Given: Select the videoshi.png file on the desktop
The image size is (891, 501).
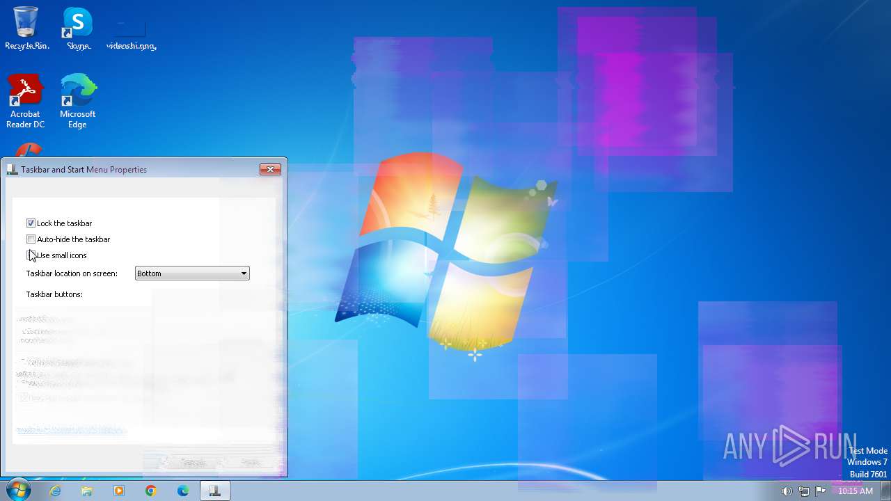Looking at the screenshot, I should coord(131,33).
